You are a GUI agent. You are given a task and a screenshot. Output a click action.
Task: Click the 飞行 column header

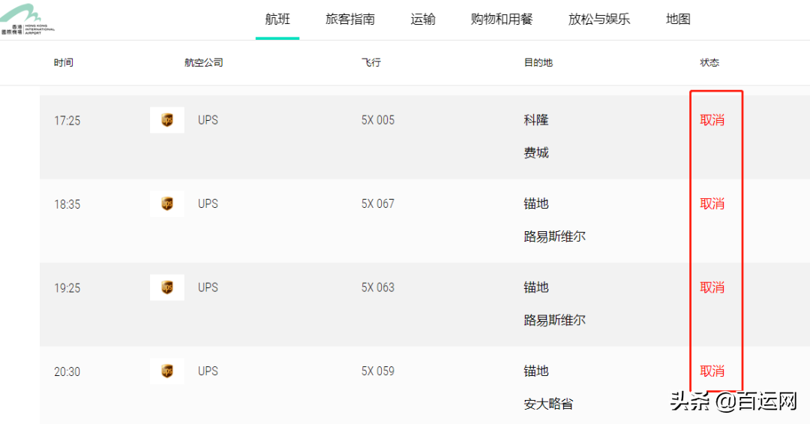click(x=371, y=62)
